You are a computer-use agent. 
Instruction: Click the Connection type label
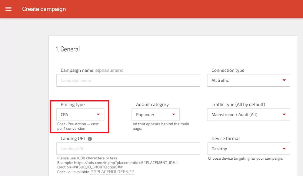tap(228, 70)
